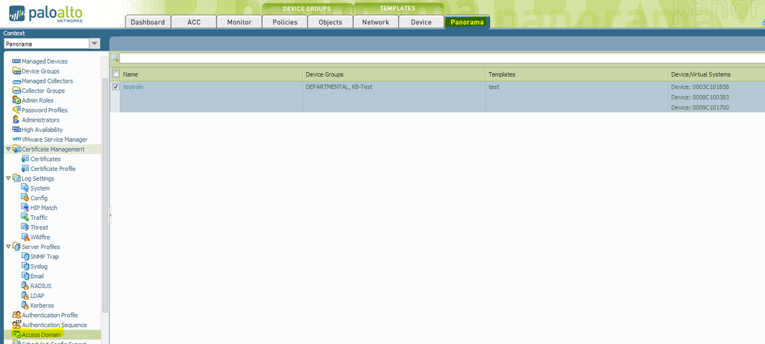Image resolution: width=765 pixels, height=344 pixels.
Task: Uncheck the testrole row checkbox
Action: pos(116,87)
